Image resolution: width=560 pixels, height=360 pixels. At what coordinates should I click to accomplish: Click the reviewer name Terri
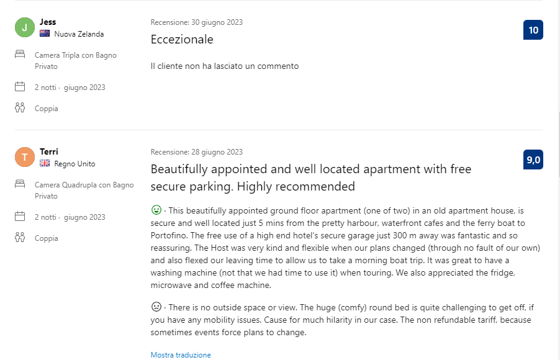point(49,151)
